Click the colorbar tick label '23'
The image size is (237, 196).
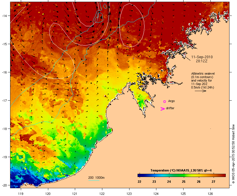pos(154,182)
